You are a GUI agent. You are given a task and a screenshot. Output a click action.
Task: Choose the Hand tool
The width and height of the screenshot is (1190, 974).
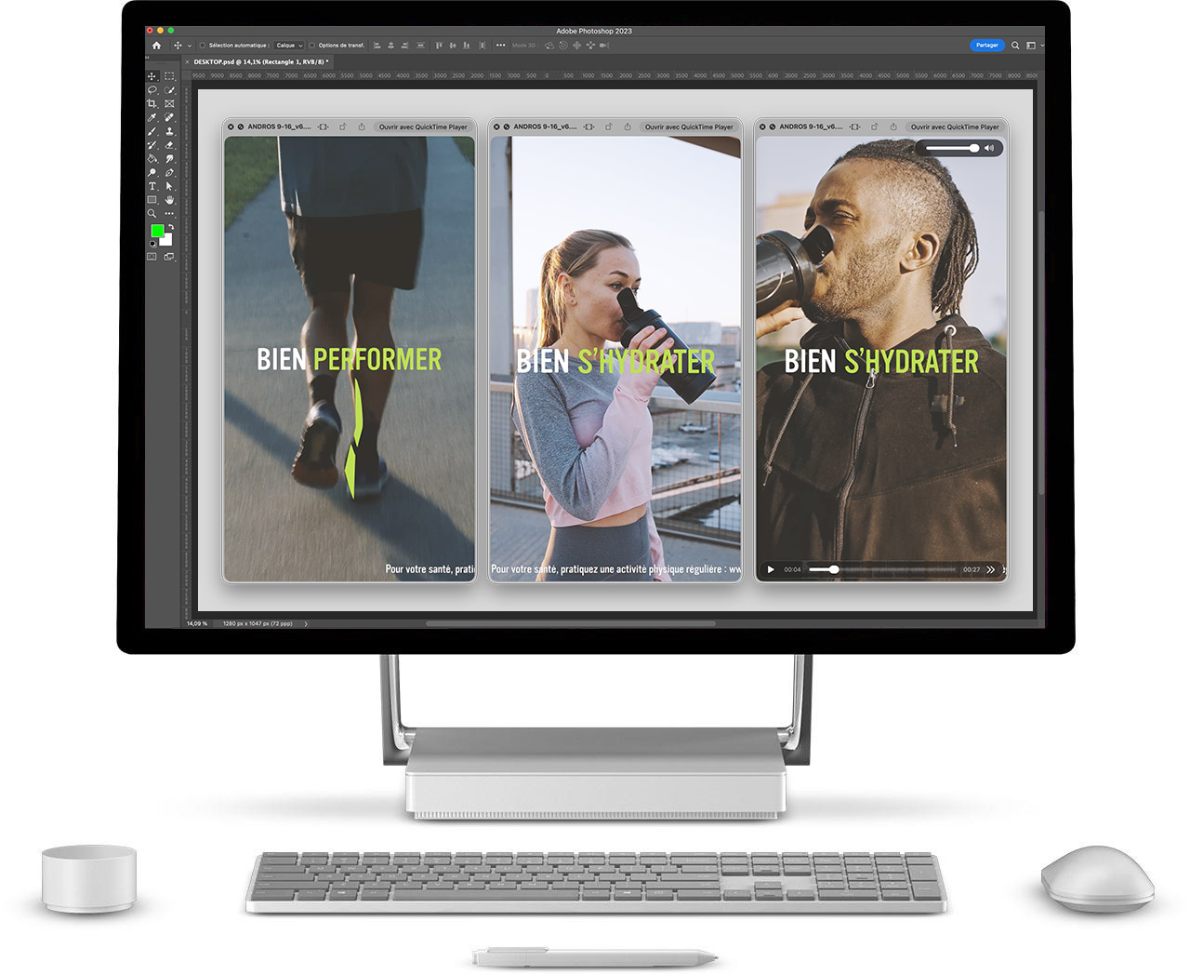pos(169,199)
